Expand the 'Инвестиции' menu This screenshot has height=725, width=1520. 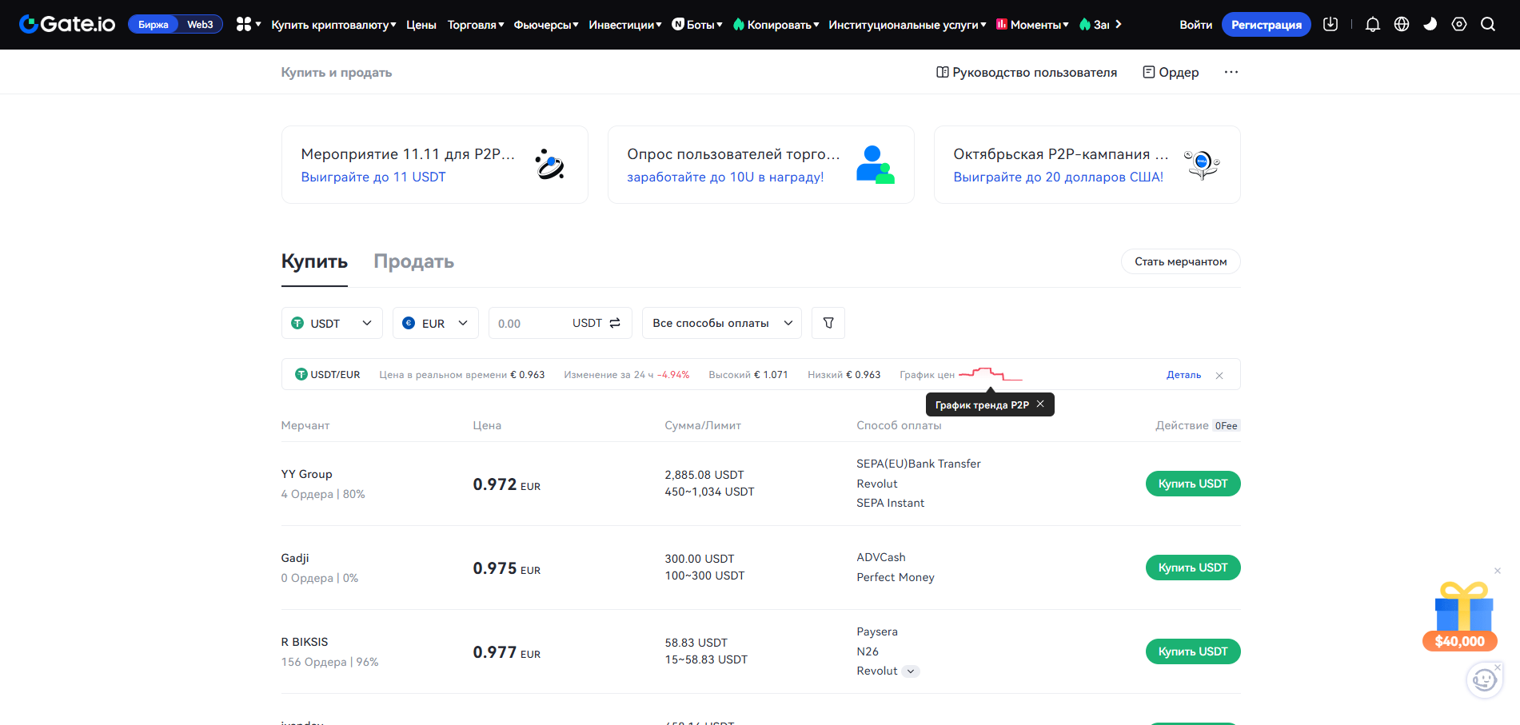point(625,25)
